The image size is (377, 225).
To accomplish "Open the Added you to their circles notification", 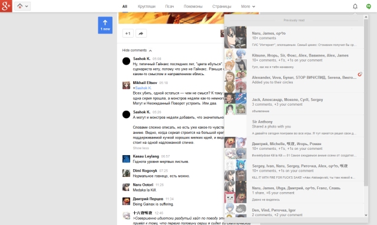I will tap(294, 82).
